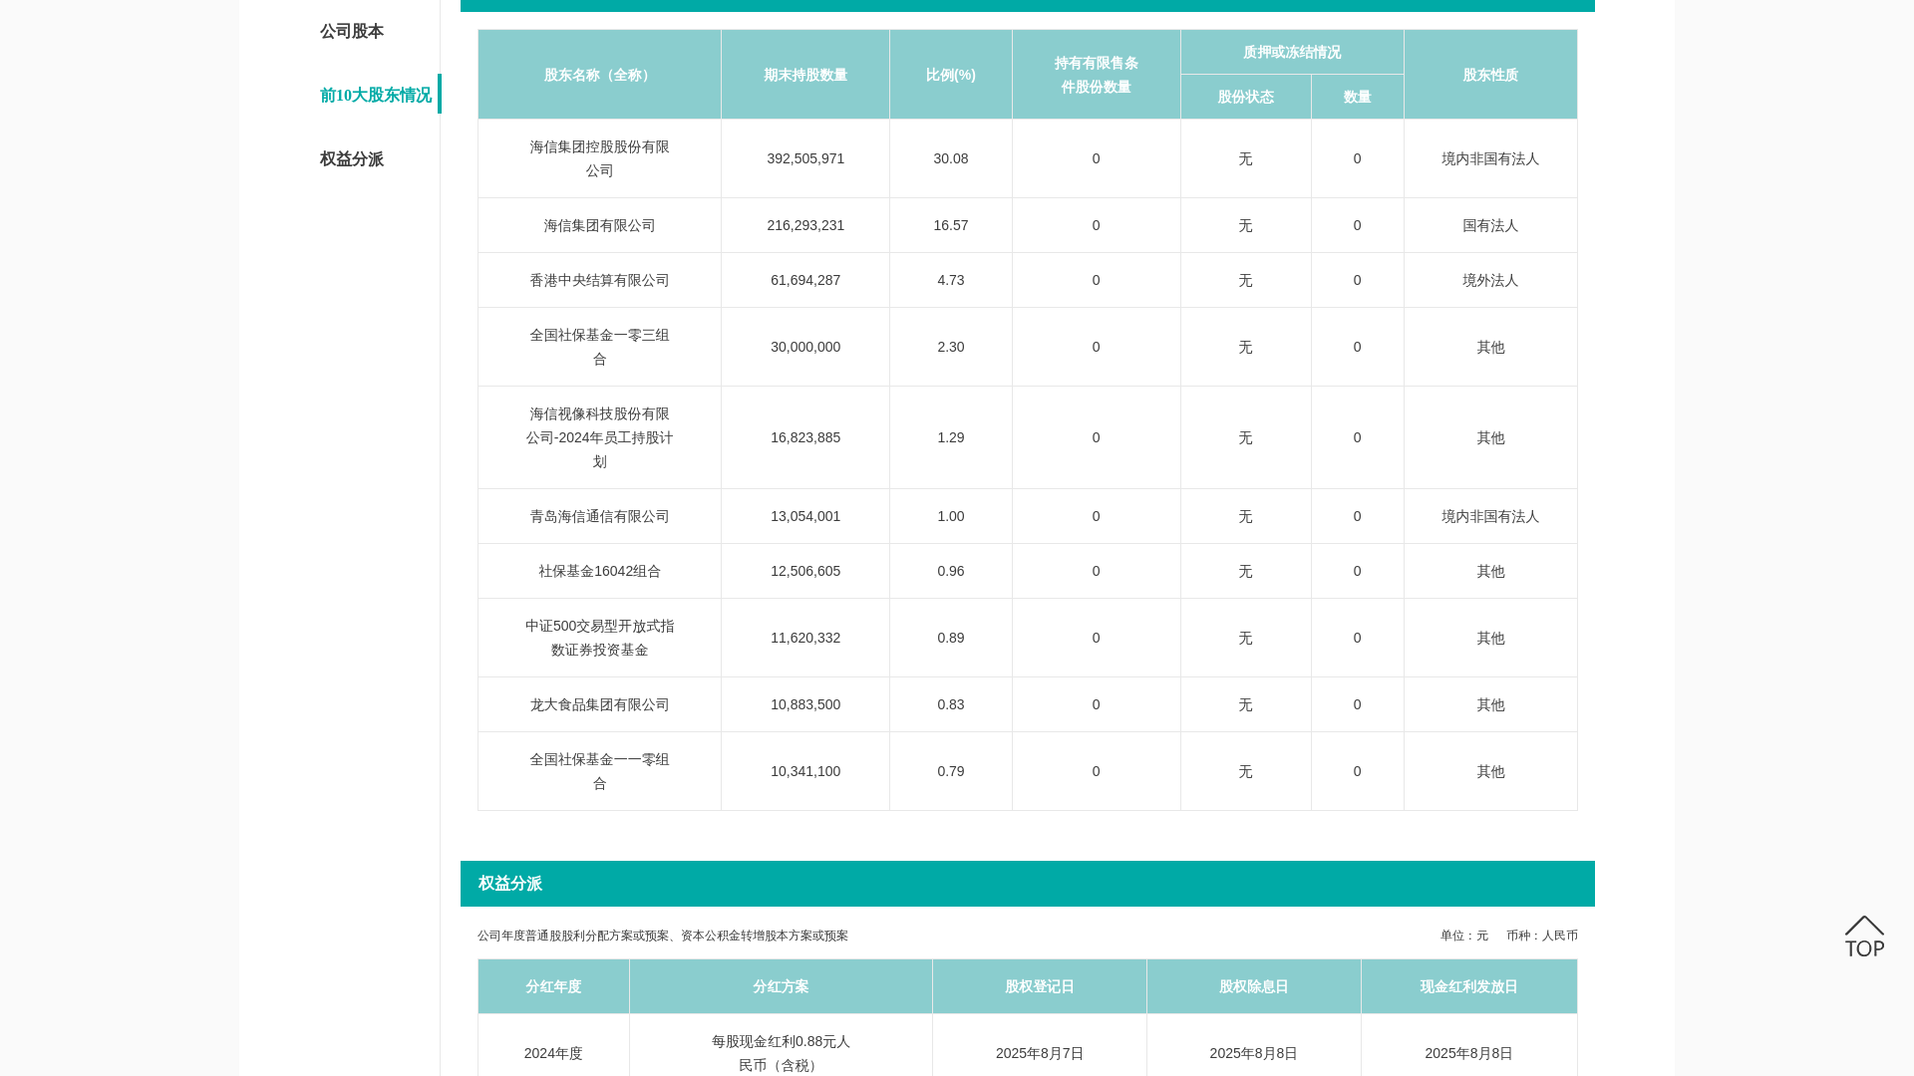The image size is (1914, 1076).
Task: Click share count 61,694,287
Action: (805, 280)
